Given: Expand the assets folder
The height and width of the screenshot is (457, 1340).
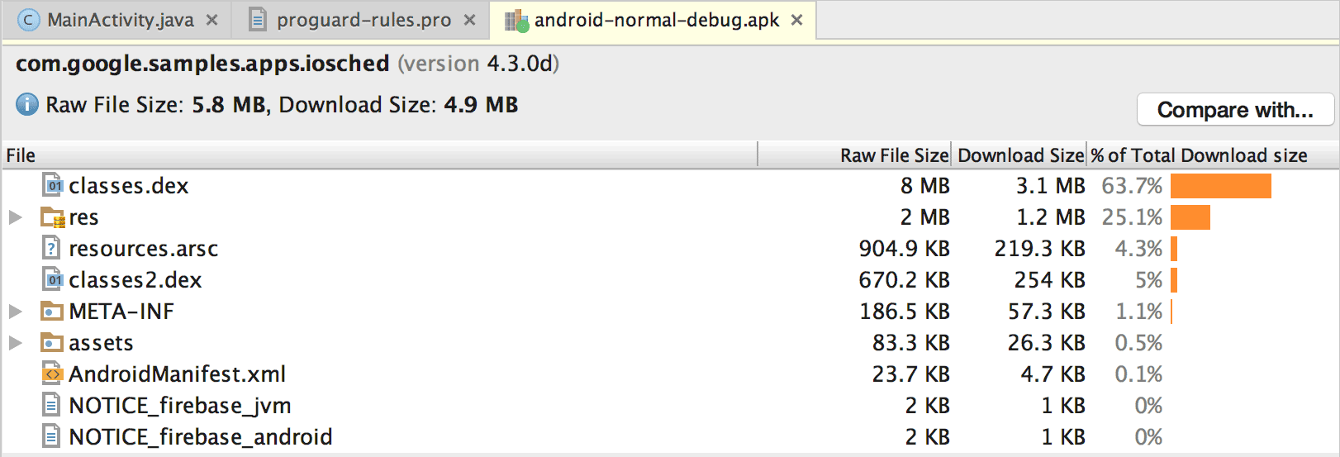Looking at the screenshot, I should (x=15, y=343).
